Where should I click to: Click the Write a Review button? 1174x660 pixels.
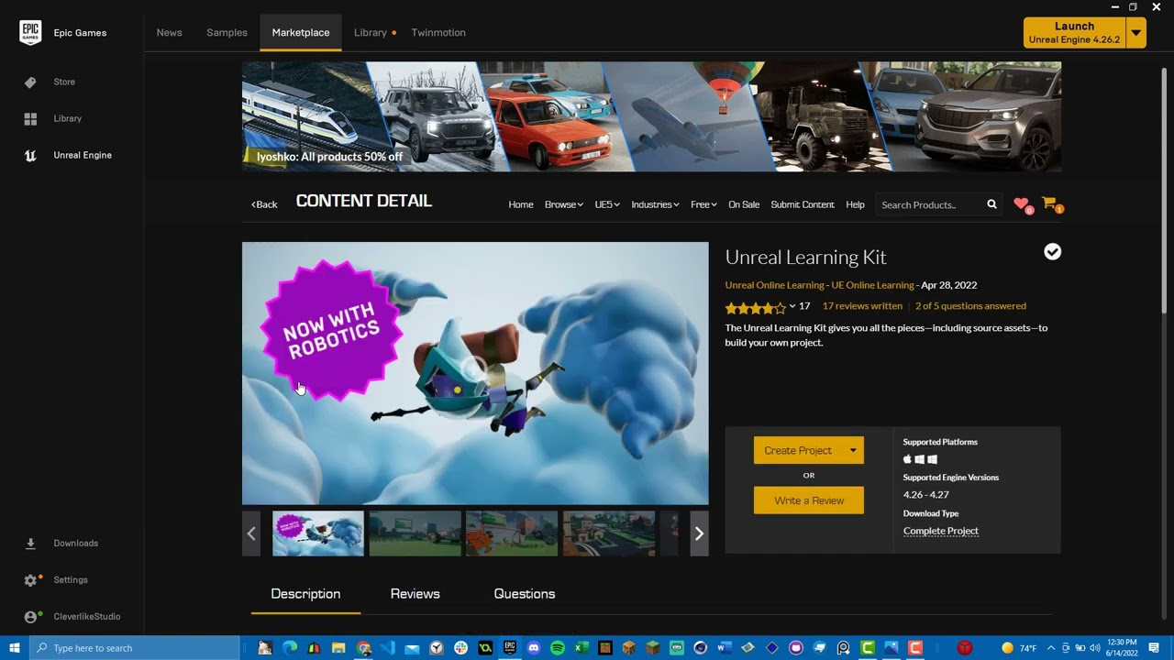[809, 500]
